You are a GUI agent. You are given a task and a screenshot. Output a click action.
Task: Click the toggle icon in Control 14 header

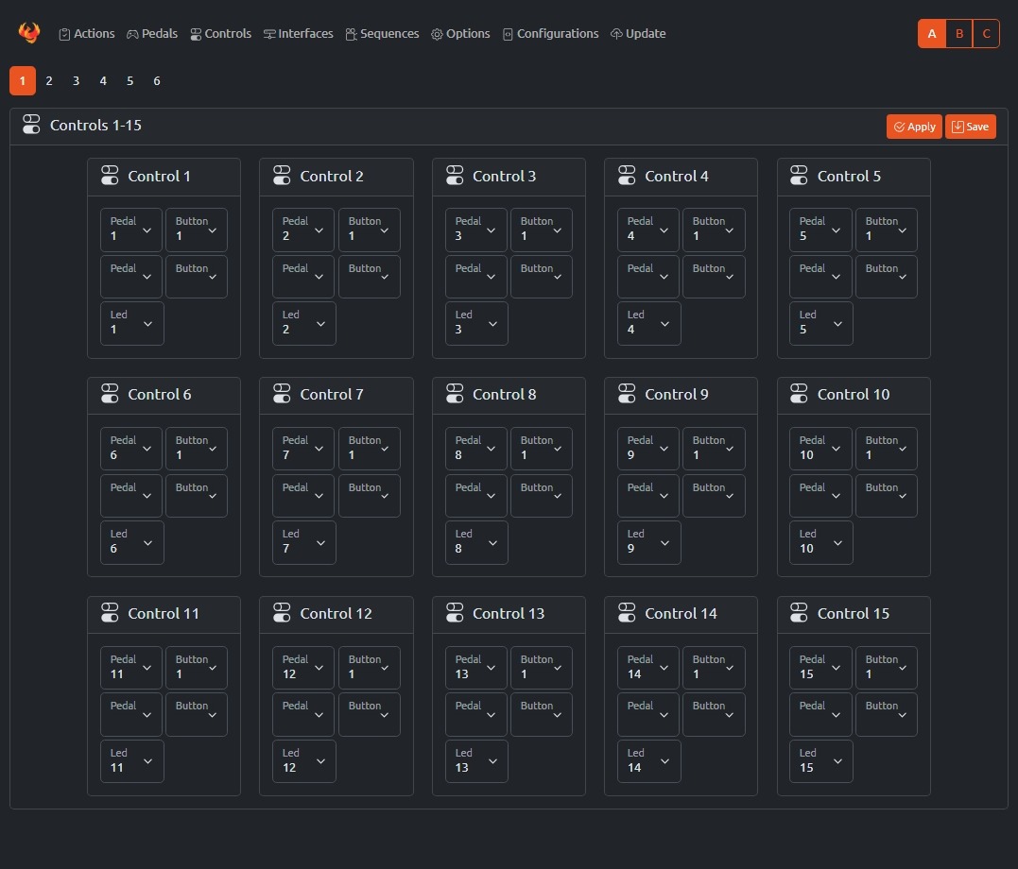coord(627,613)
